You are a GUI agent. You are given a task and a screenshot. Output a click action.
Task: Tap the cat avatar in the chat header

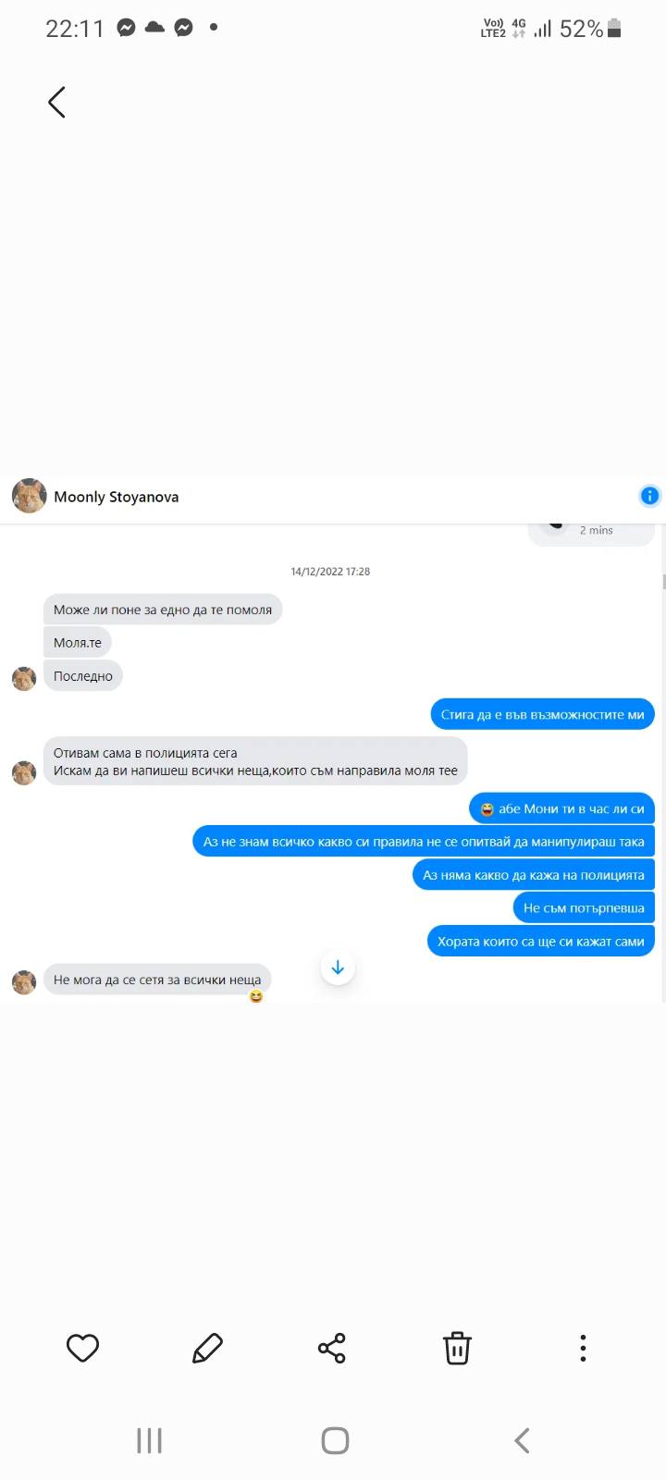[x=29, y=496]
